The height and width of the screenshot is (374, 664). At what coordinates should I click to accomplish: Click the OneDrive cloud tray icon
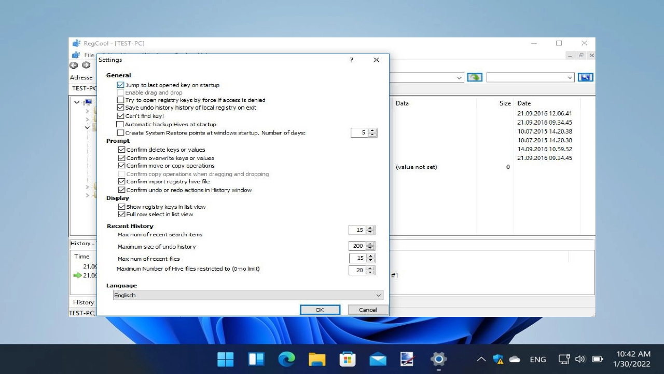point(515,359)
